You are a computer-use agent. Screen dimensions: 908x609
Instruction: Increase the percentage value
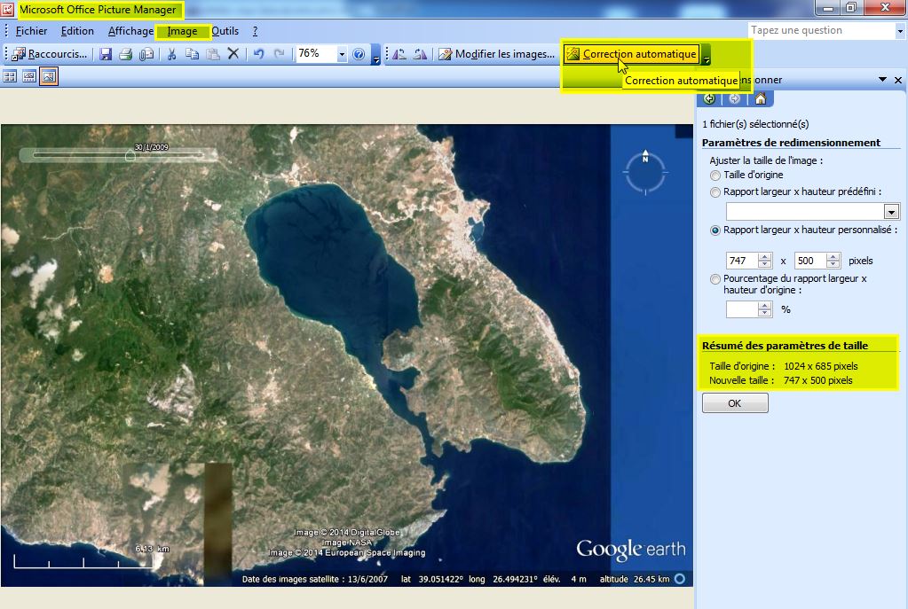point(765,305)
